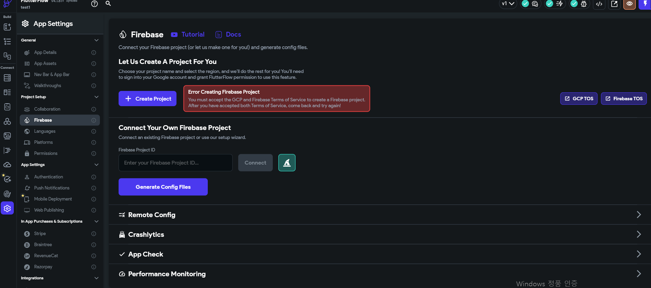Open the Help question mark icon
The width and height of the screenshot is (651, 288).
tap(94, 4)
